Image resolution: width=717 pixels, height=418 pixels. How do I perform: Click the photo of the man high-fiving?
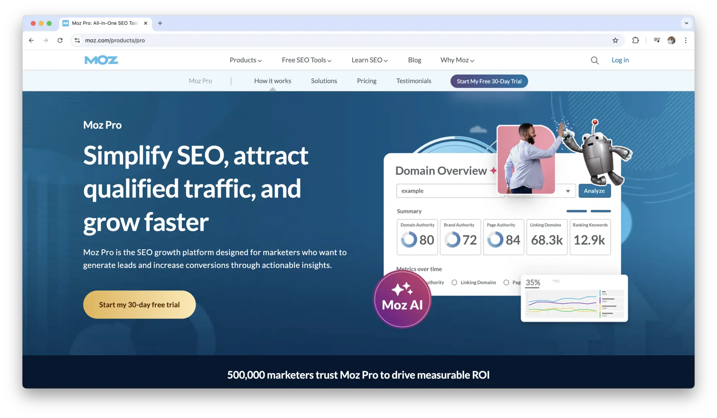(526, 159)
